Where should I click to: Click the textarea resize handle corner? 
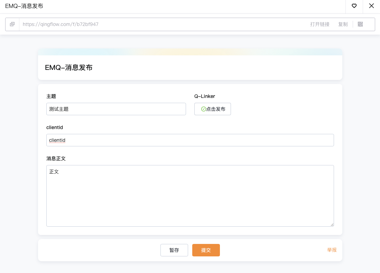click(x=332, y=225)
